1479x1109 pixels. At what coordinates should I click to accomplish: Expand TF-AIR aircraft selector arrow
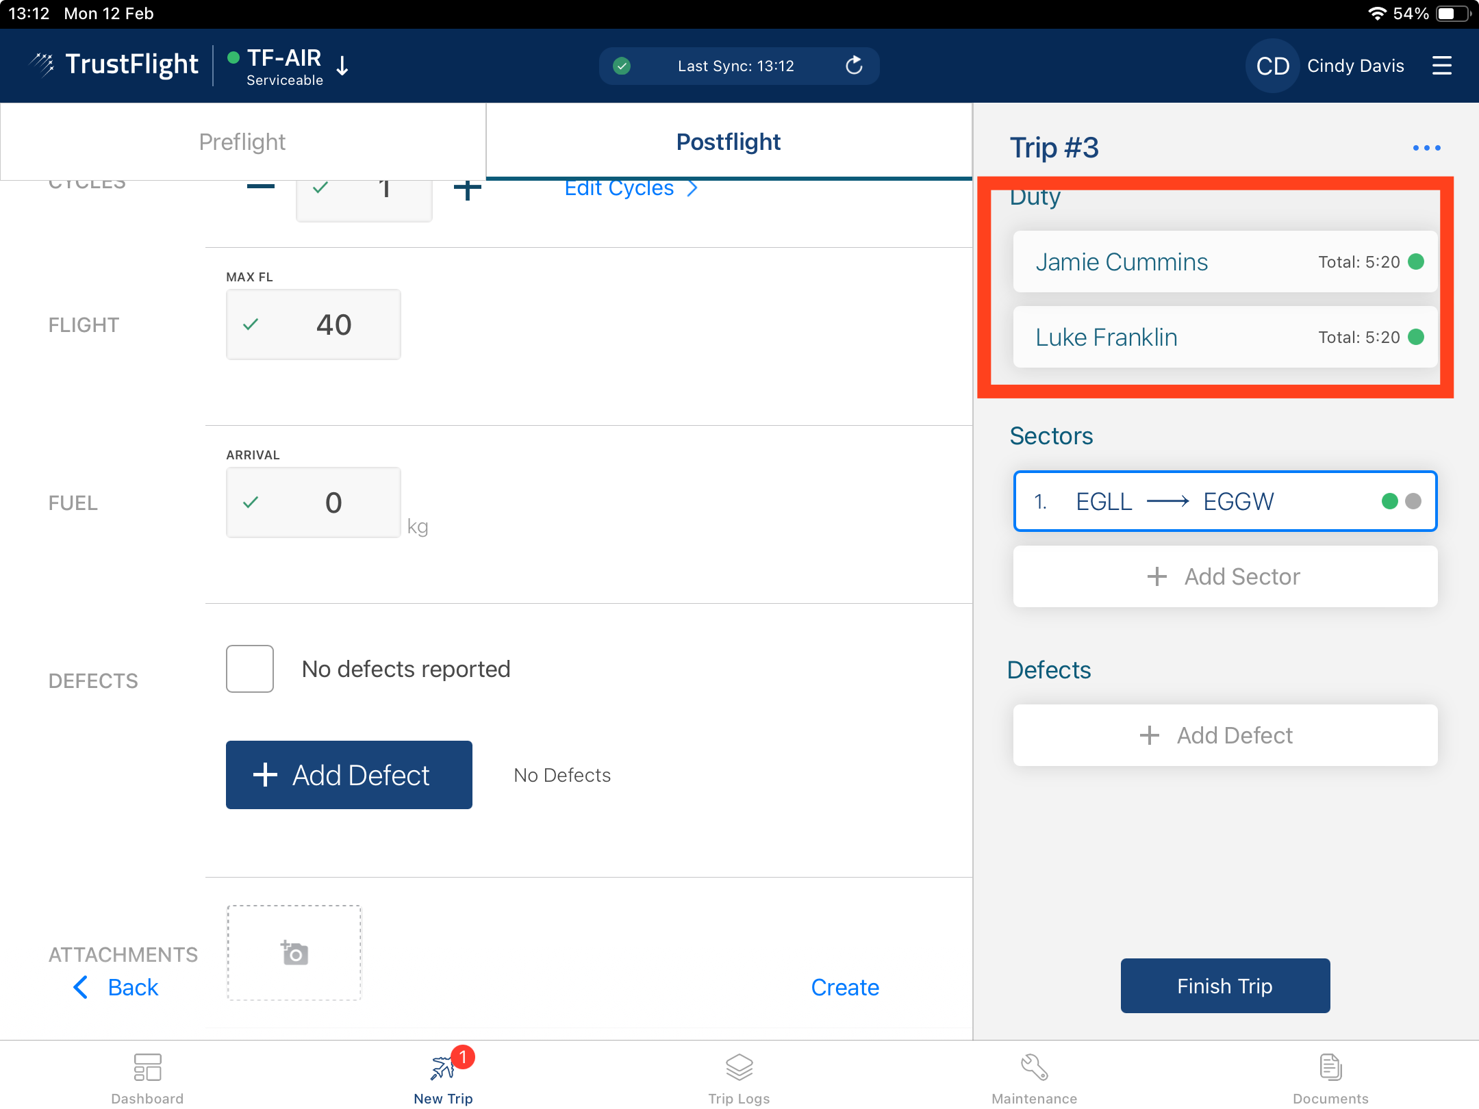pos(342,66)
